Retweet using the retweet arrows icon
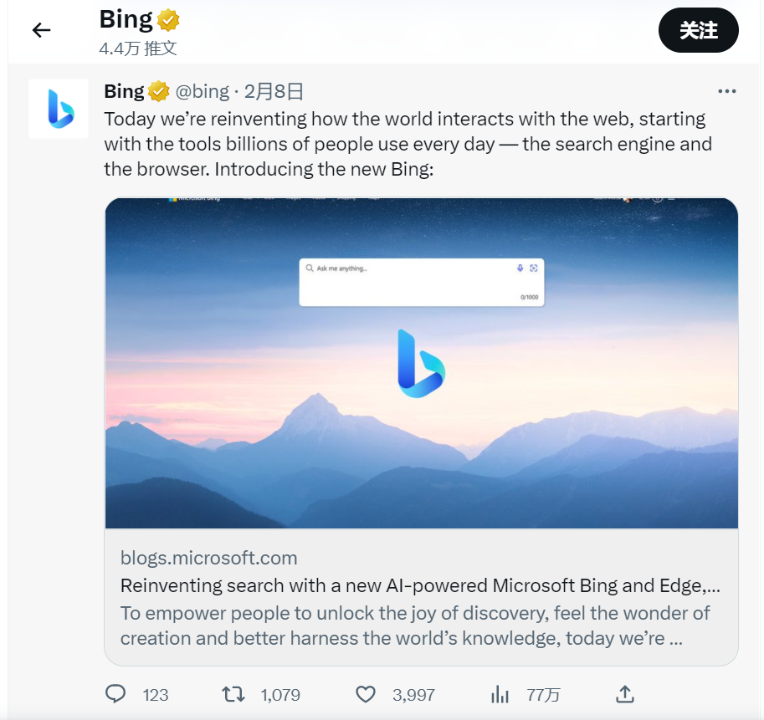 click(x=233, y=694)
